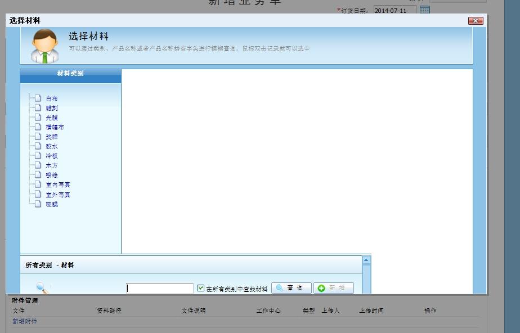Select the 哑膜 category

click(x=51, y=204)
